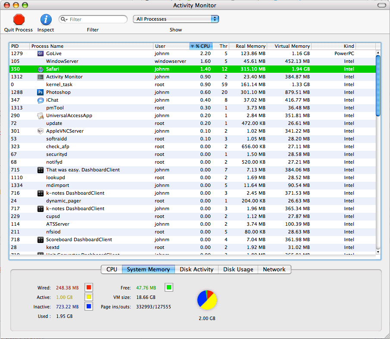Click the That was easy DashboardClient icon
This screenshot has width=390, height=339.
[41, 170]
